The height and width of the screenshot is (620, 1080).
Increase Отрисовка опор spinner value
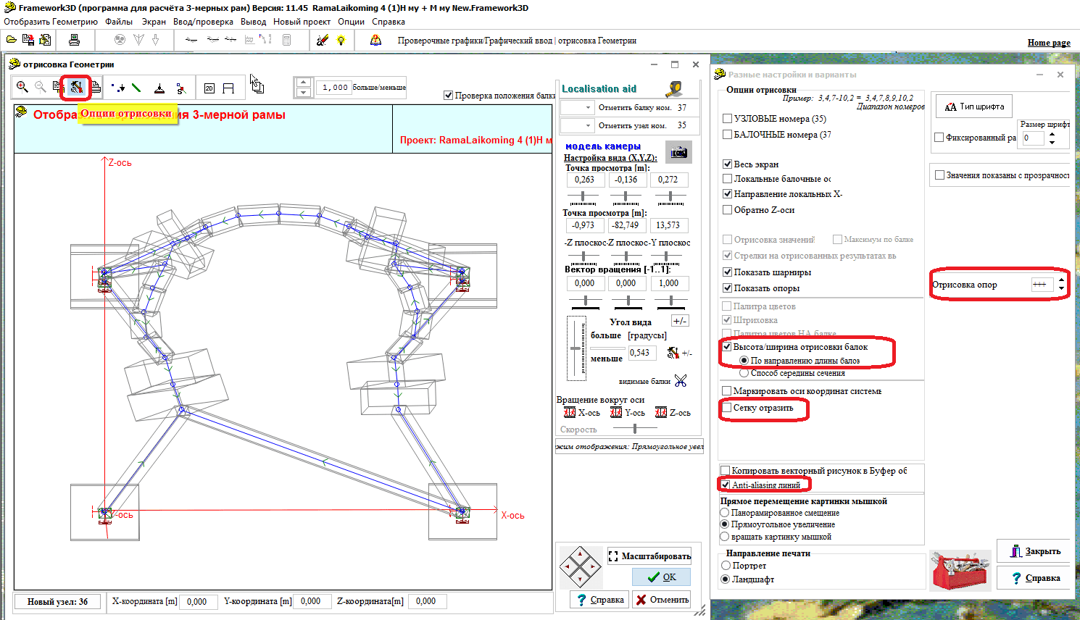(x=1062, y=280)
